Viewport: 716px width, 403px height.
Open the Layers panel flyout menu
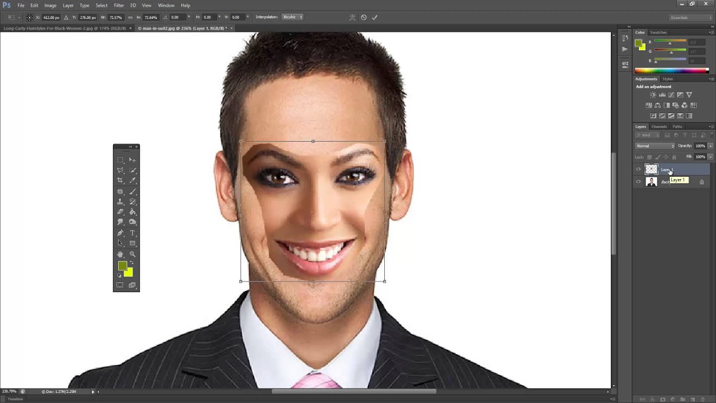(x=712, y=126)
